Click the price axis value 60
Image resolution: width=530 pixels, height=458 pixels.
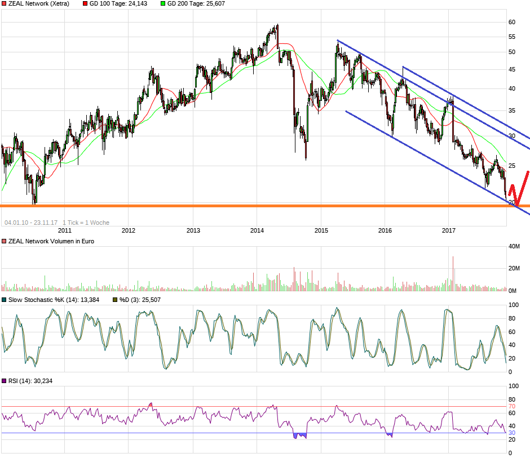[512, 23]
